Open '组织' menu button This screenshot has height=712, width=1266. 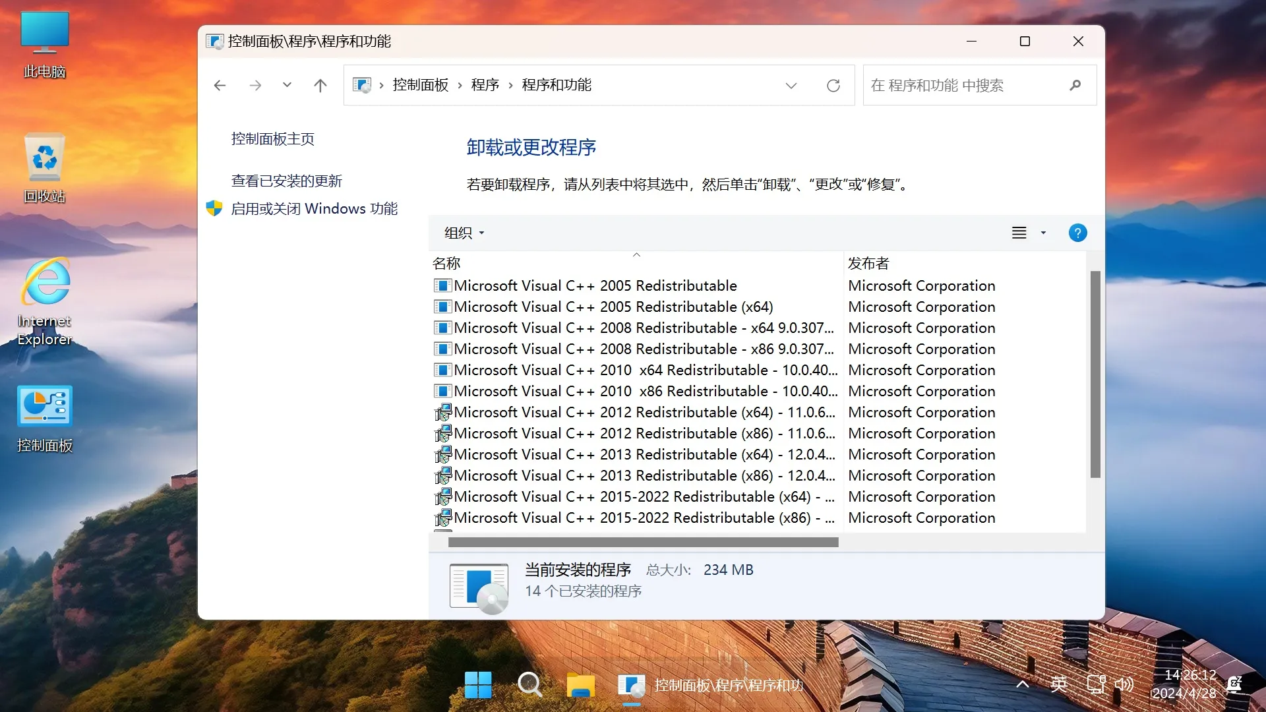461,232
